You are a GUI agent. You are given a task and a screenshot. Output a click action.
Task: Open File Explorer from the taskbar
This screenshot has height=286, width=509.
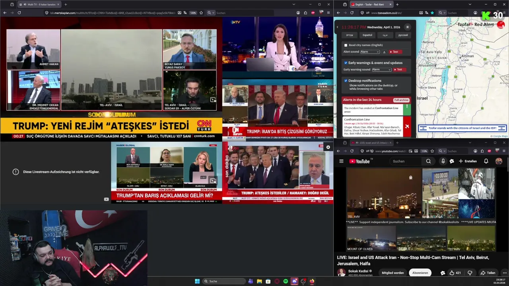pos(259,281)
